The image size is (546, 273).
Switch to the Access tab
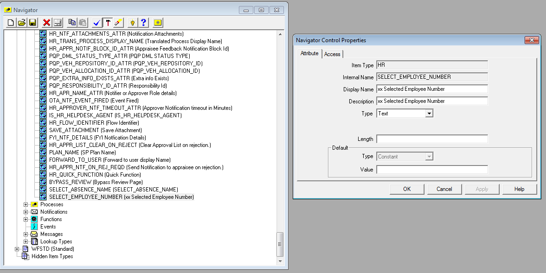[x=332, y=54]
